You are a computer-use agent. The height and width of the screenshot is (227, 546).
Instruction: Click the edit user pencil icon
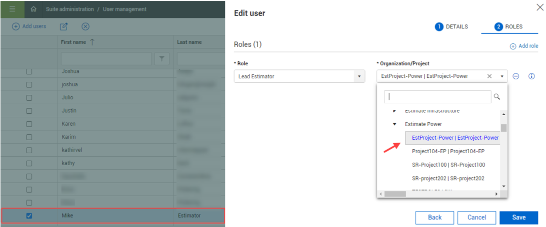pyautogui.click(x=63, y=26)
